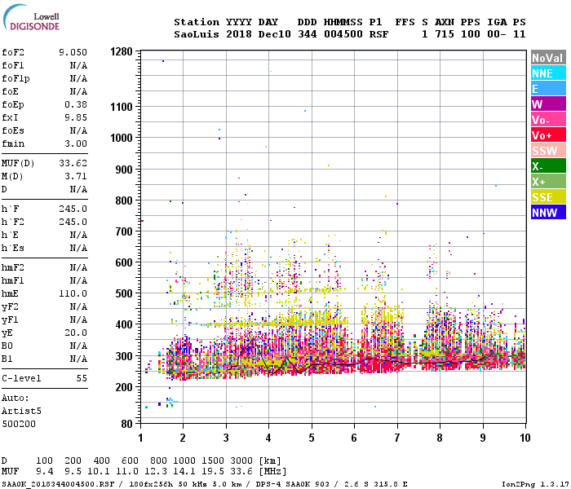Select the SSE legend swatch
Screen dimensions: 571x489
548,197
